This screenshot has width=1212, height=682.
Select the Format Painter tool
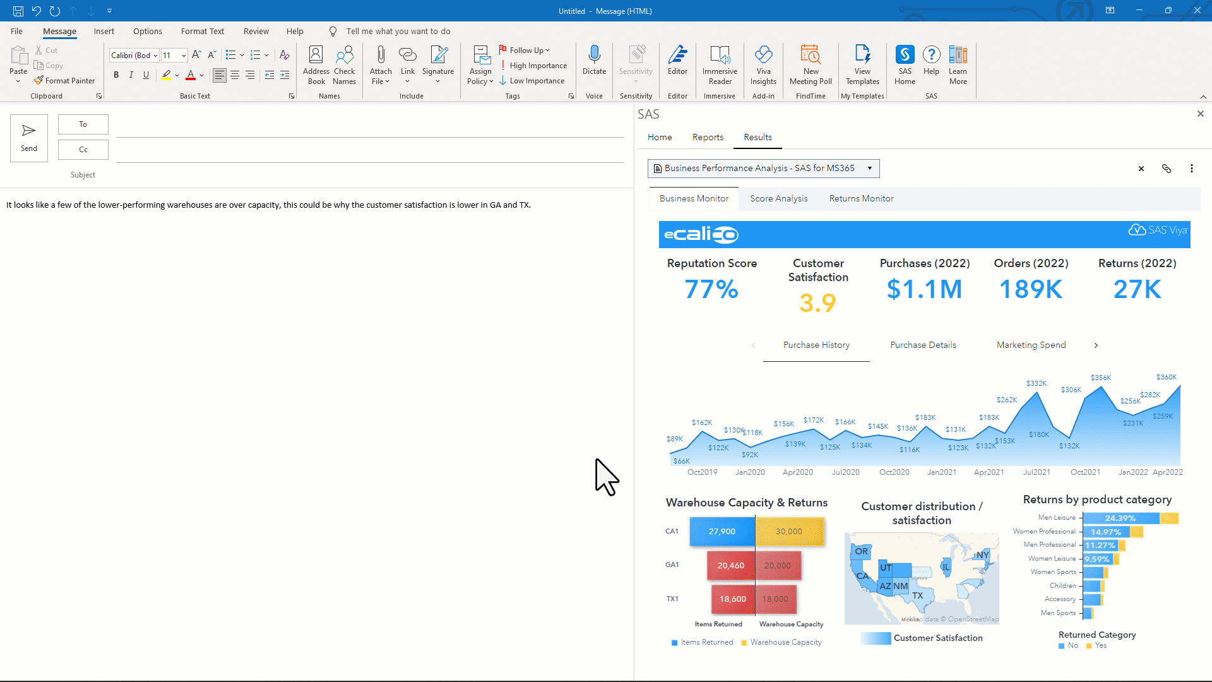click(64, 81)
